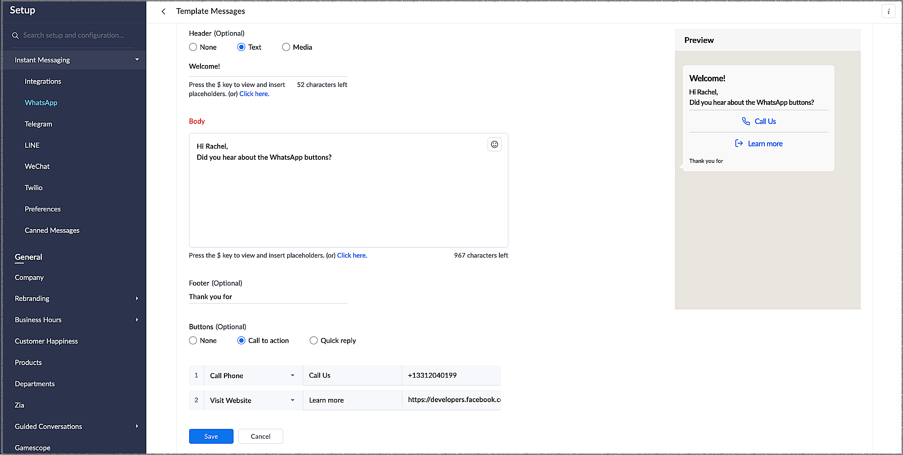Save the template message
The width and height of the screenshot is (903, 455).
(211, 436)
